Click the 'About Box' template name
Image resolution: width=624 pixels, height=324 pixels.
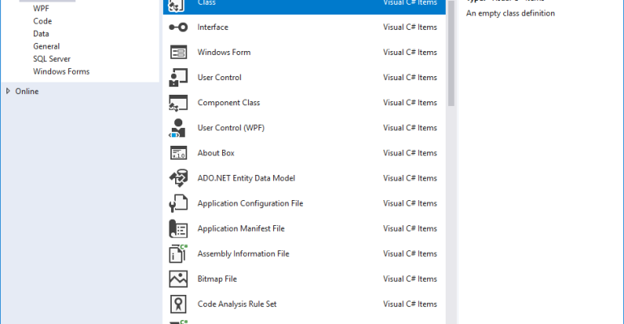click(x=216, y=153)
